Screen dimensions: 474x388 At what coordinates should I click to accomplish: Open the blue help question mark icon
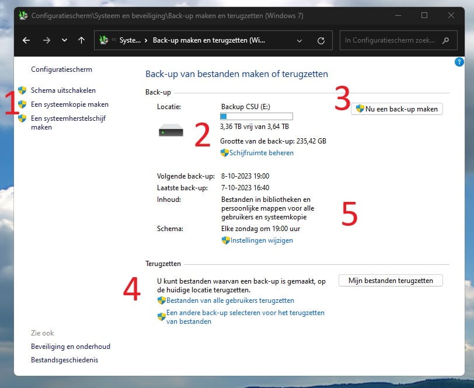(459, 62)
